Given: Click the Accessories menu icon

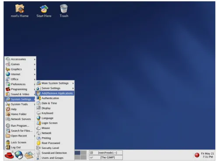Looking at the screenshot, I should (8, 59).
